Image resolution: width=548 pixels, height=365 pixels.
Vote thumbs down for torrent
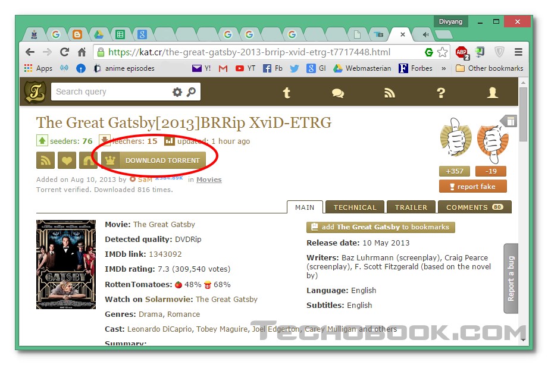pyautogui.click(x=493, y=143)
